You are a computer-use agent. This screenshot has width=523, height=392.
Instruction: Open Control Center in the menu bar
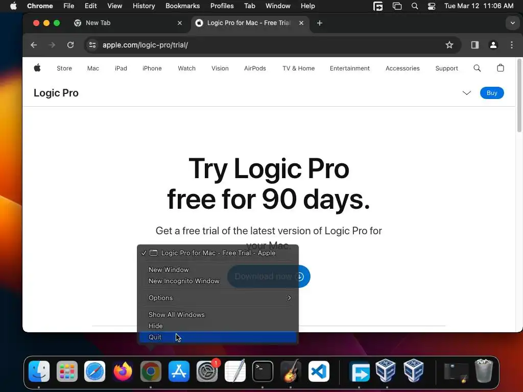[x=431, y=6]
